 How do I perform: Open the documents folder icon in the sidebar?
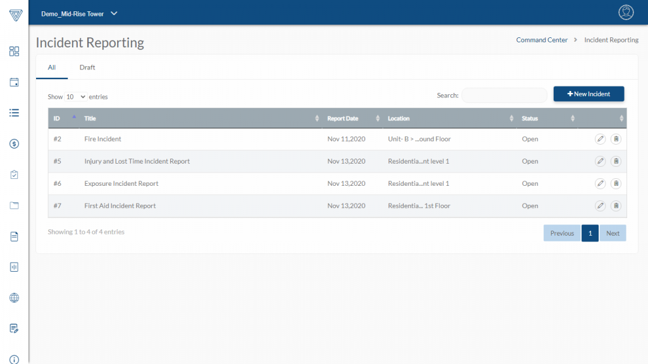coord(14,205)
